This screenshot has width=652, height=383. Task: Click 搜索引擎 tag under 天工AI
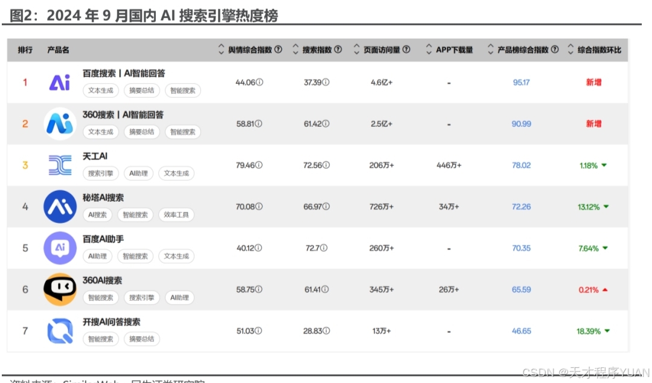101,173
